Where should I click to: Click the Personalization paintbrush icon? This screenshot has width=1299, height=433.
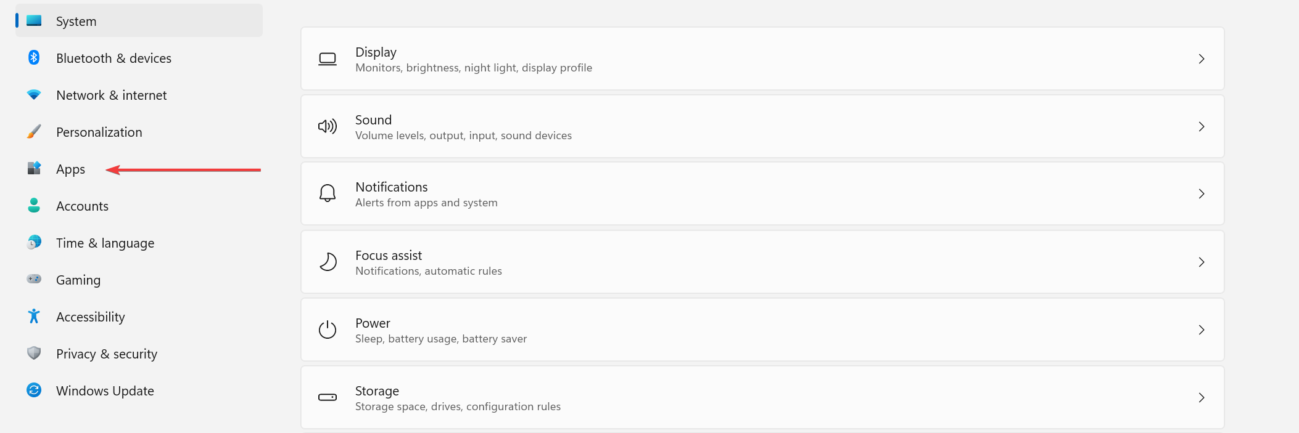click(x=34, y=132)
